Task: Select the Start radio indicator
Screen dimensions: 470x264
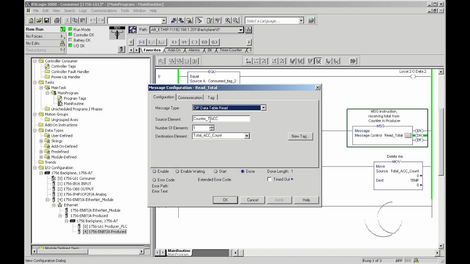Action: click(216, 171)
